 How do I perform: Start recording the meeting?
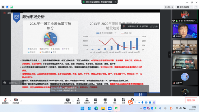coord(105,101)
